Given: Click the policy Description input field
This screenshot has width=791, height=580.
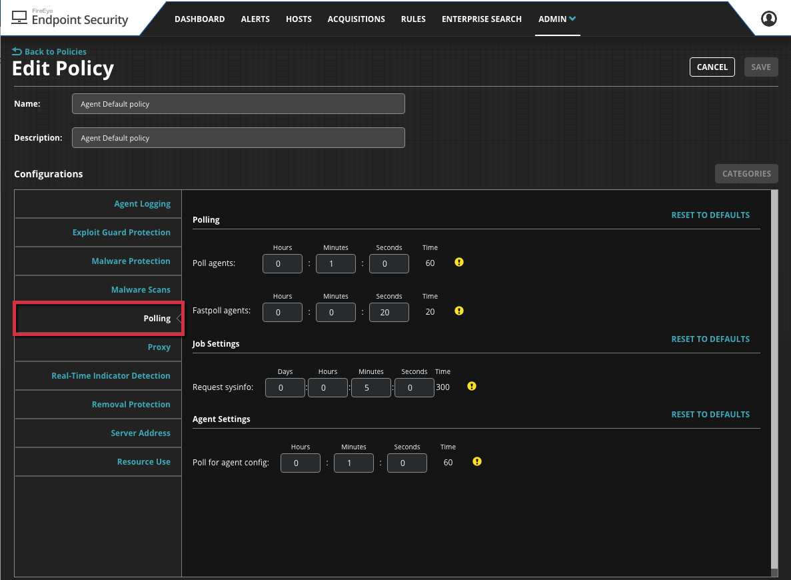Looking at the screenshot, I should coord(238,138).
